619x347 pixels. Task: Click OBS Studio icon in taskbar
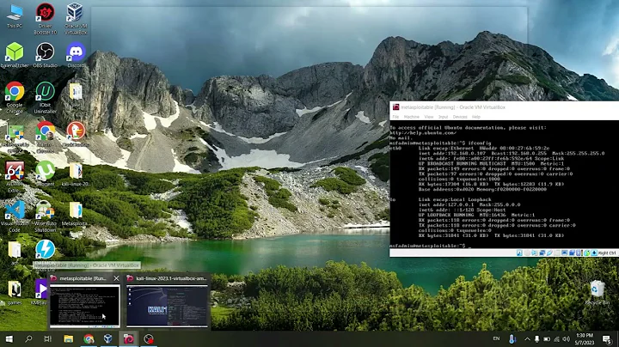[x=149, y=338]
